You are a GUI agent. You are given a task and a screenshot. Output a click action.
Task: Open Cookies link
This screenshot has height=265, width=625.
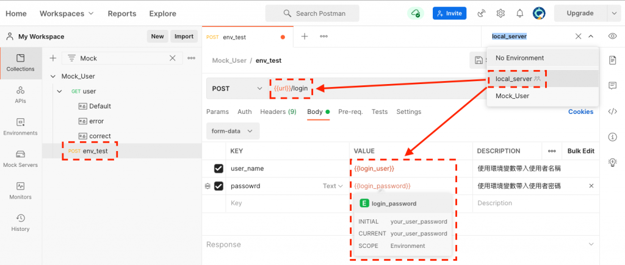(x=580, y=112)
